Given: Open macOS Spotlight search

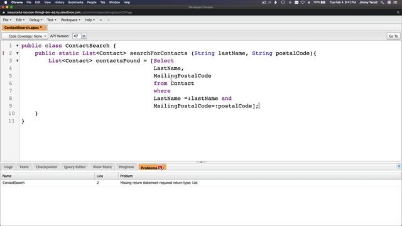Looking at the screenshot, I should 383,3.
